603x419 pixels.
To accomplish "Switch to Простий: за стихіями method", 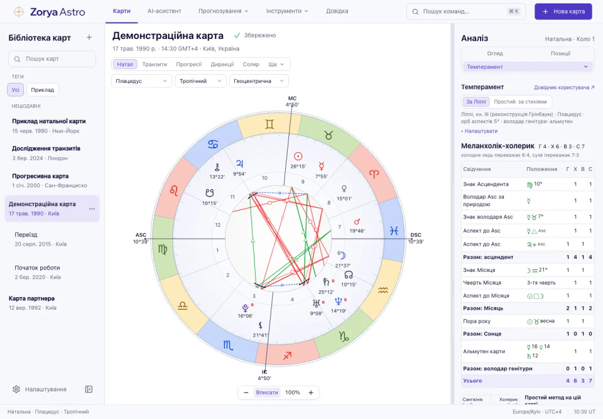I will click(x=520, y=102).
